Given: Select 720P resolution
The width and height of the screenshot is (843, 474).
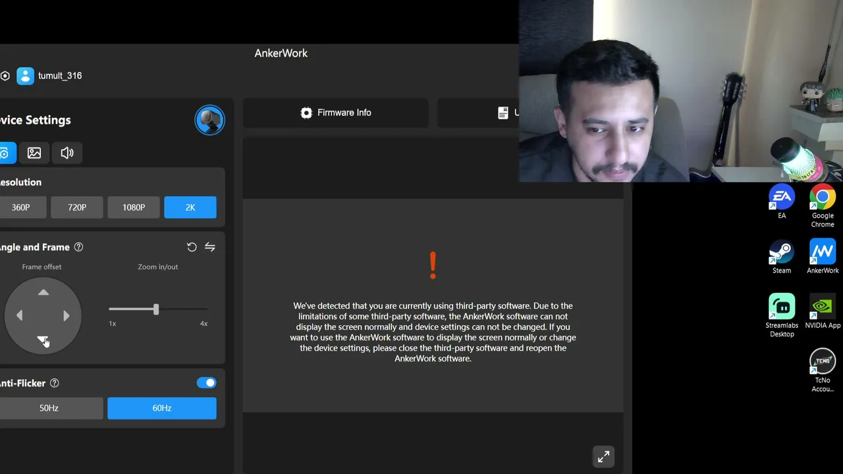Looking at the screenshot, I should click(77, 207).
